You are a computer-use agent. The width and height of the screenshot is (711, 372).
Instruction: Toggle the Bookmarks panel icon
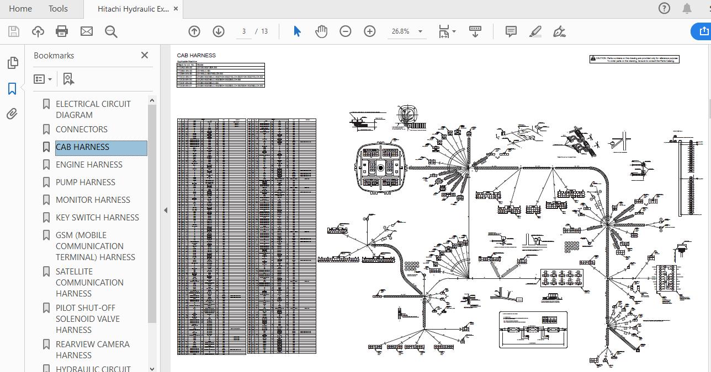pyautogui.click(x=12, y=88)
